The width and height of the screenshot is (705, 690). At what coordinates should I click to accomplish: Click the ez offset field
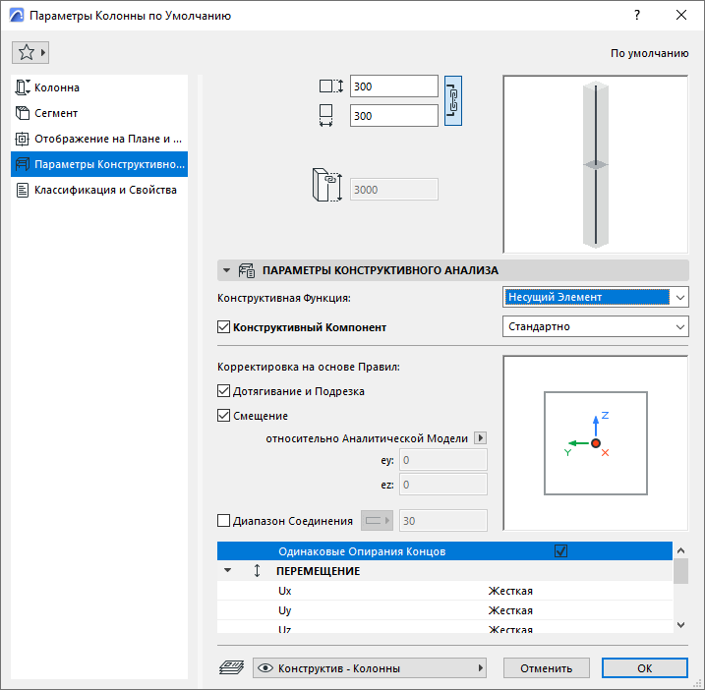[443, 485]
